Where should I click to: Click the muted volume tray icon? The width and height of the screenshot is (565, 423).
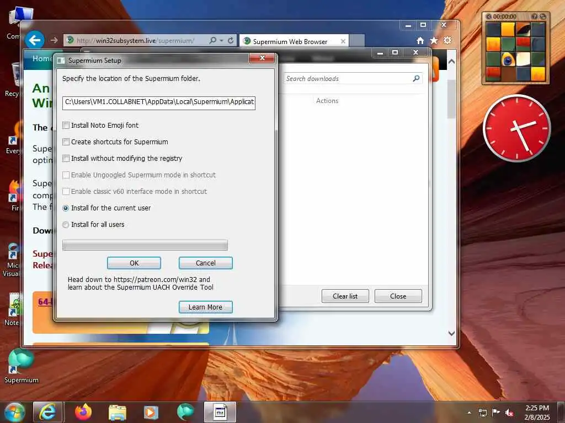click(x=509, y=413)
